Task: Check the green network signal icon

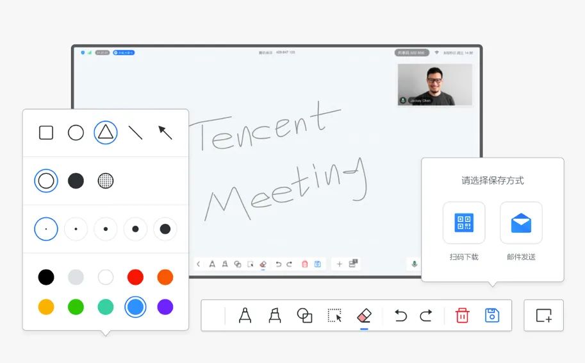Action: click(90, 53)
